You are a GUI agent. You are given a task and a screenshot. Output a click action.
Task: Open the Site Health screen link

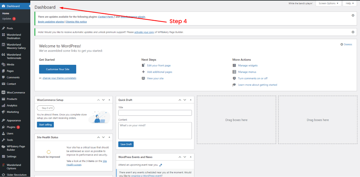pos(86,163)
